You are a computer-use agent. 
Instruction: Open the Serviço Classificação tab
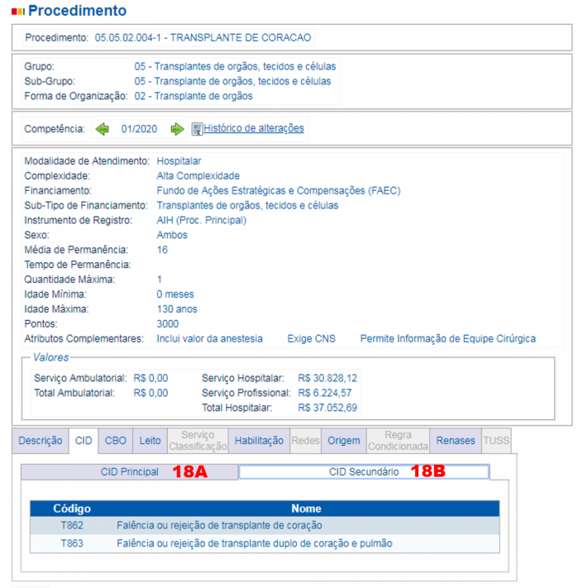coord(197,441)
